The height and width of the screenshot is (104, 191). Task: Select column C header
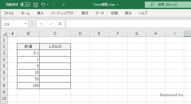tap(55, 34)
